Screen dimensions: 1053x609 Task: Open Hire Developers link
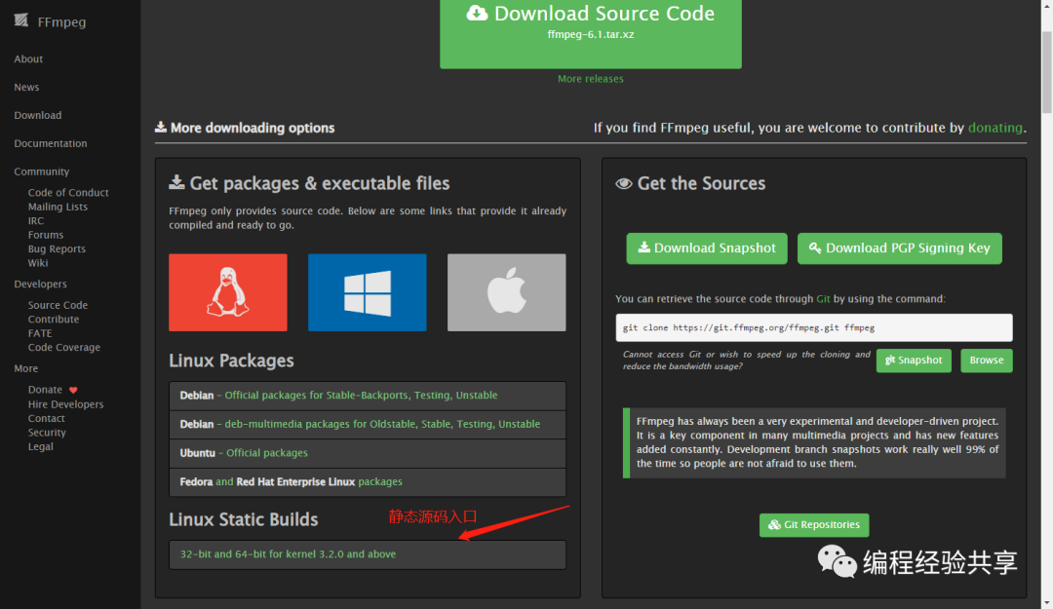(x=66, y=405)
